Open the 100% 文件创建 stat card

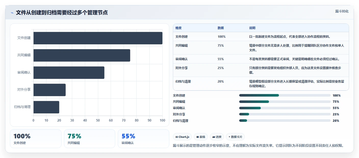click(36, 139)
